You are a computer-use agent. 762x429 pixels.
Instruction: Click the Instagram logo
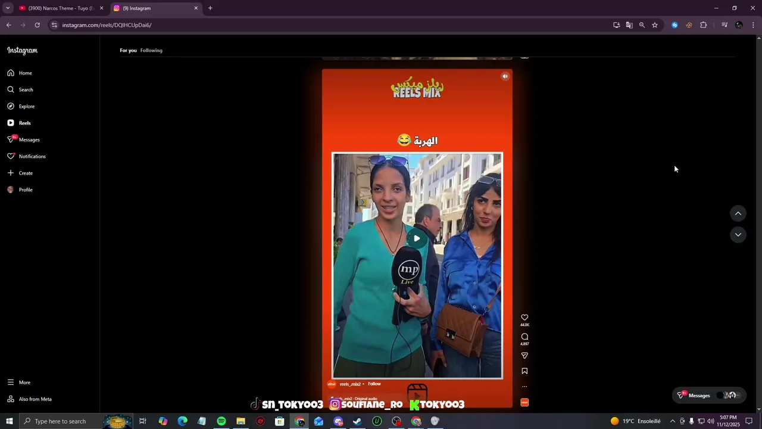click(22, 51)
